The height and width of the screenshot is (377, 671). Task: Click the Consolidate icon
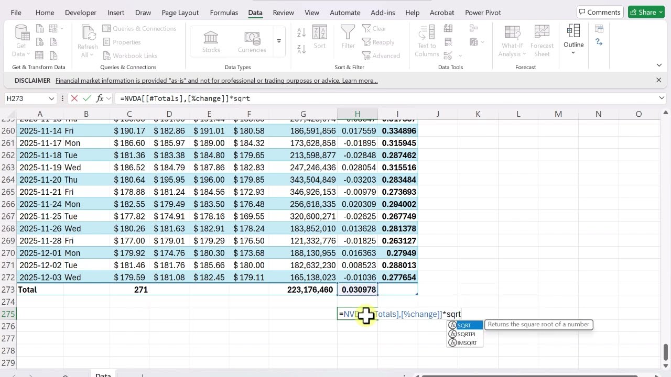(x=474, y=29)
